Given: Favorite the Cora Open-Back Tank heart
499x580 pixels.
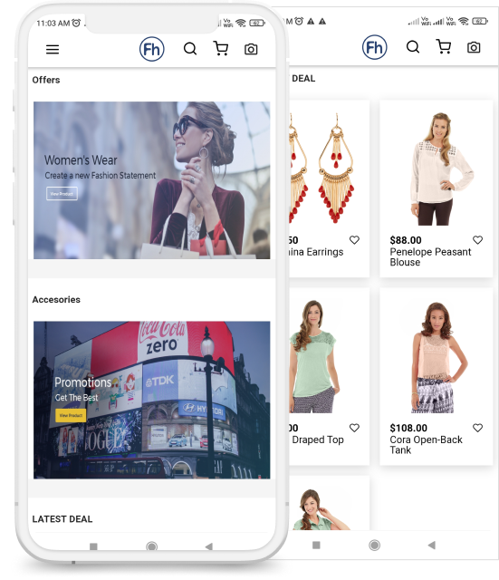Looking at the screenshot, I should pos(477,428).
